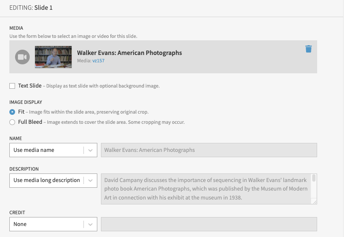Enable the Text Slide checkbox
Image resolution: width=344 pixels, height=237 pixels.
[12, 86]
